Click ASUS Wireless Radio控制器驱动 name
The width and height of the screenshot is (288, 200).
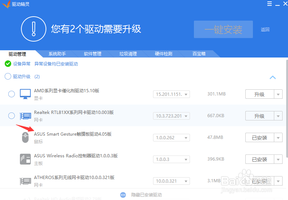click(76, 156)
